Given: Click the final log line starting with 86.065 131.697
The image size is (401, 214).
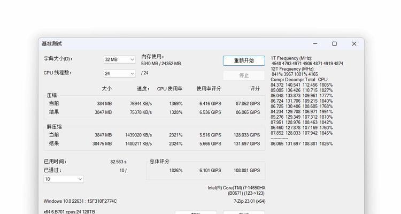Looking at the screenshot, I should [302, 144].
